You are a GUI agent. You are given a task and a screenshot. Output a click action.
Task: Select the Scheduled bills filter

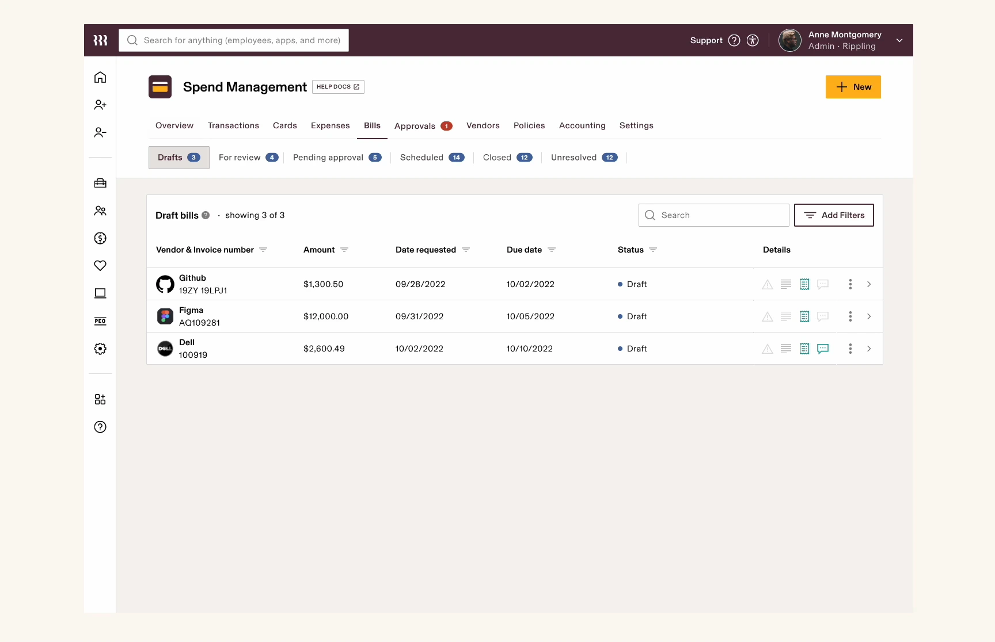[432, 158]
